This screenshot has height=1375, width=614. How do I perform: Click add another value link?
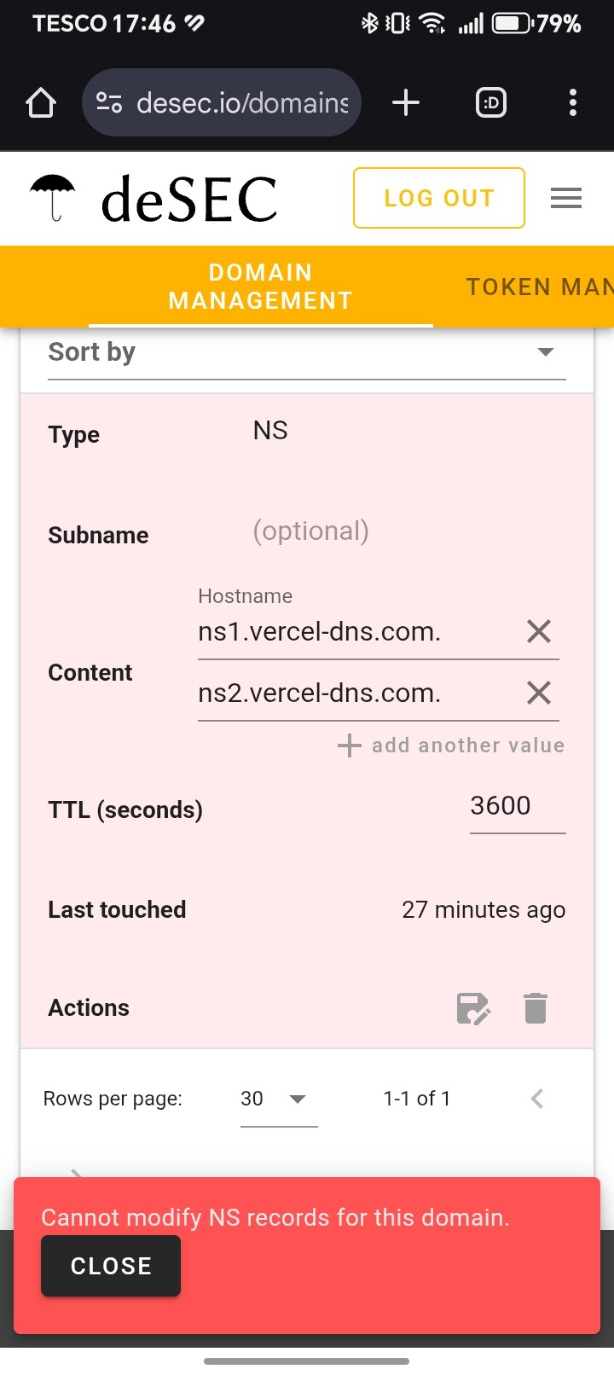pos(452,746)
